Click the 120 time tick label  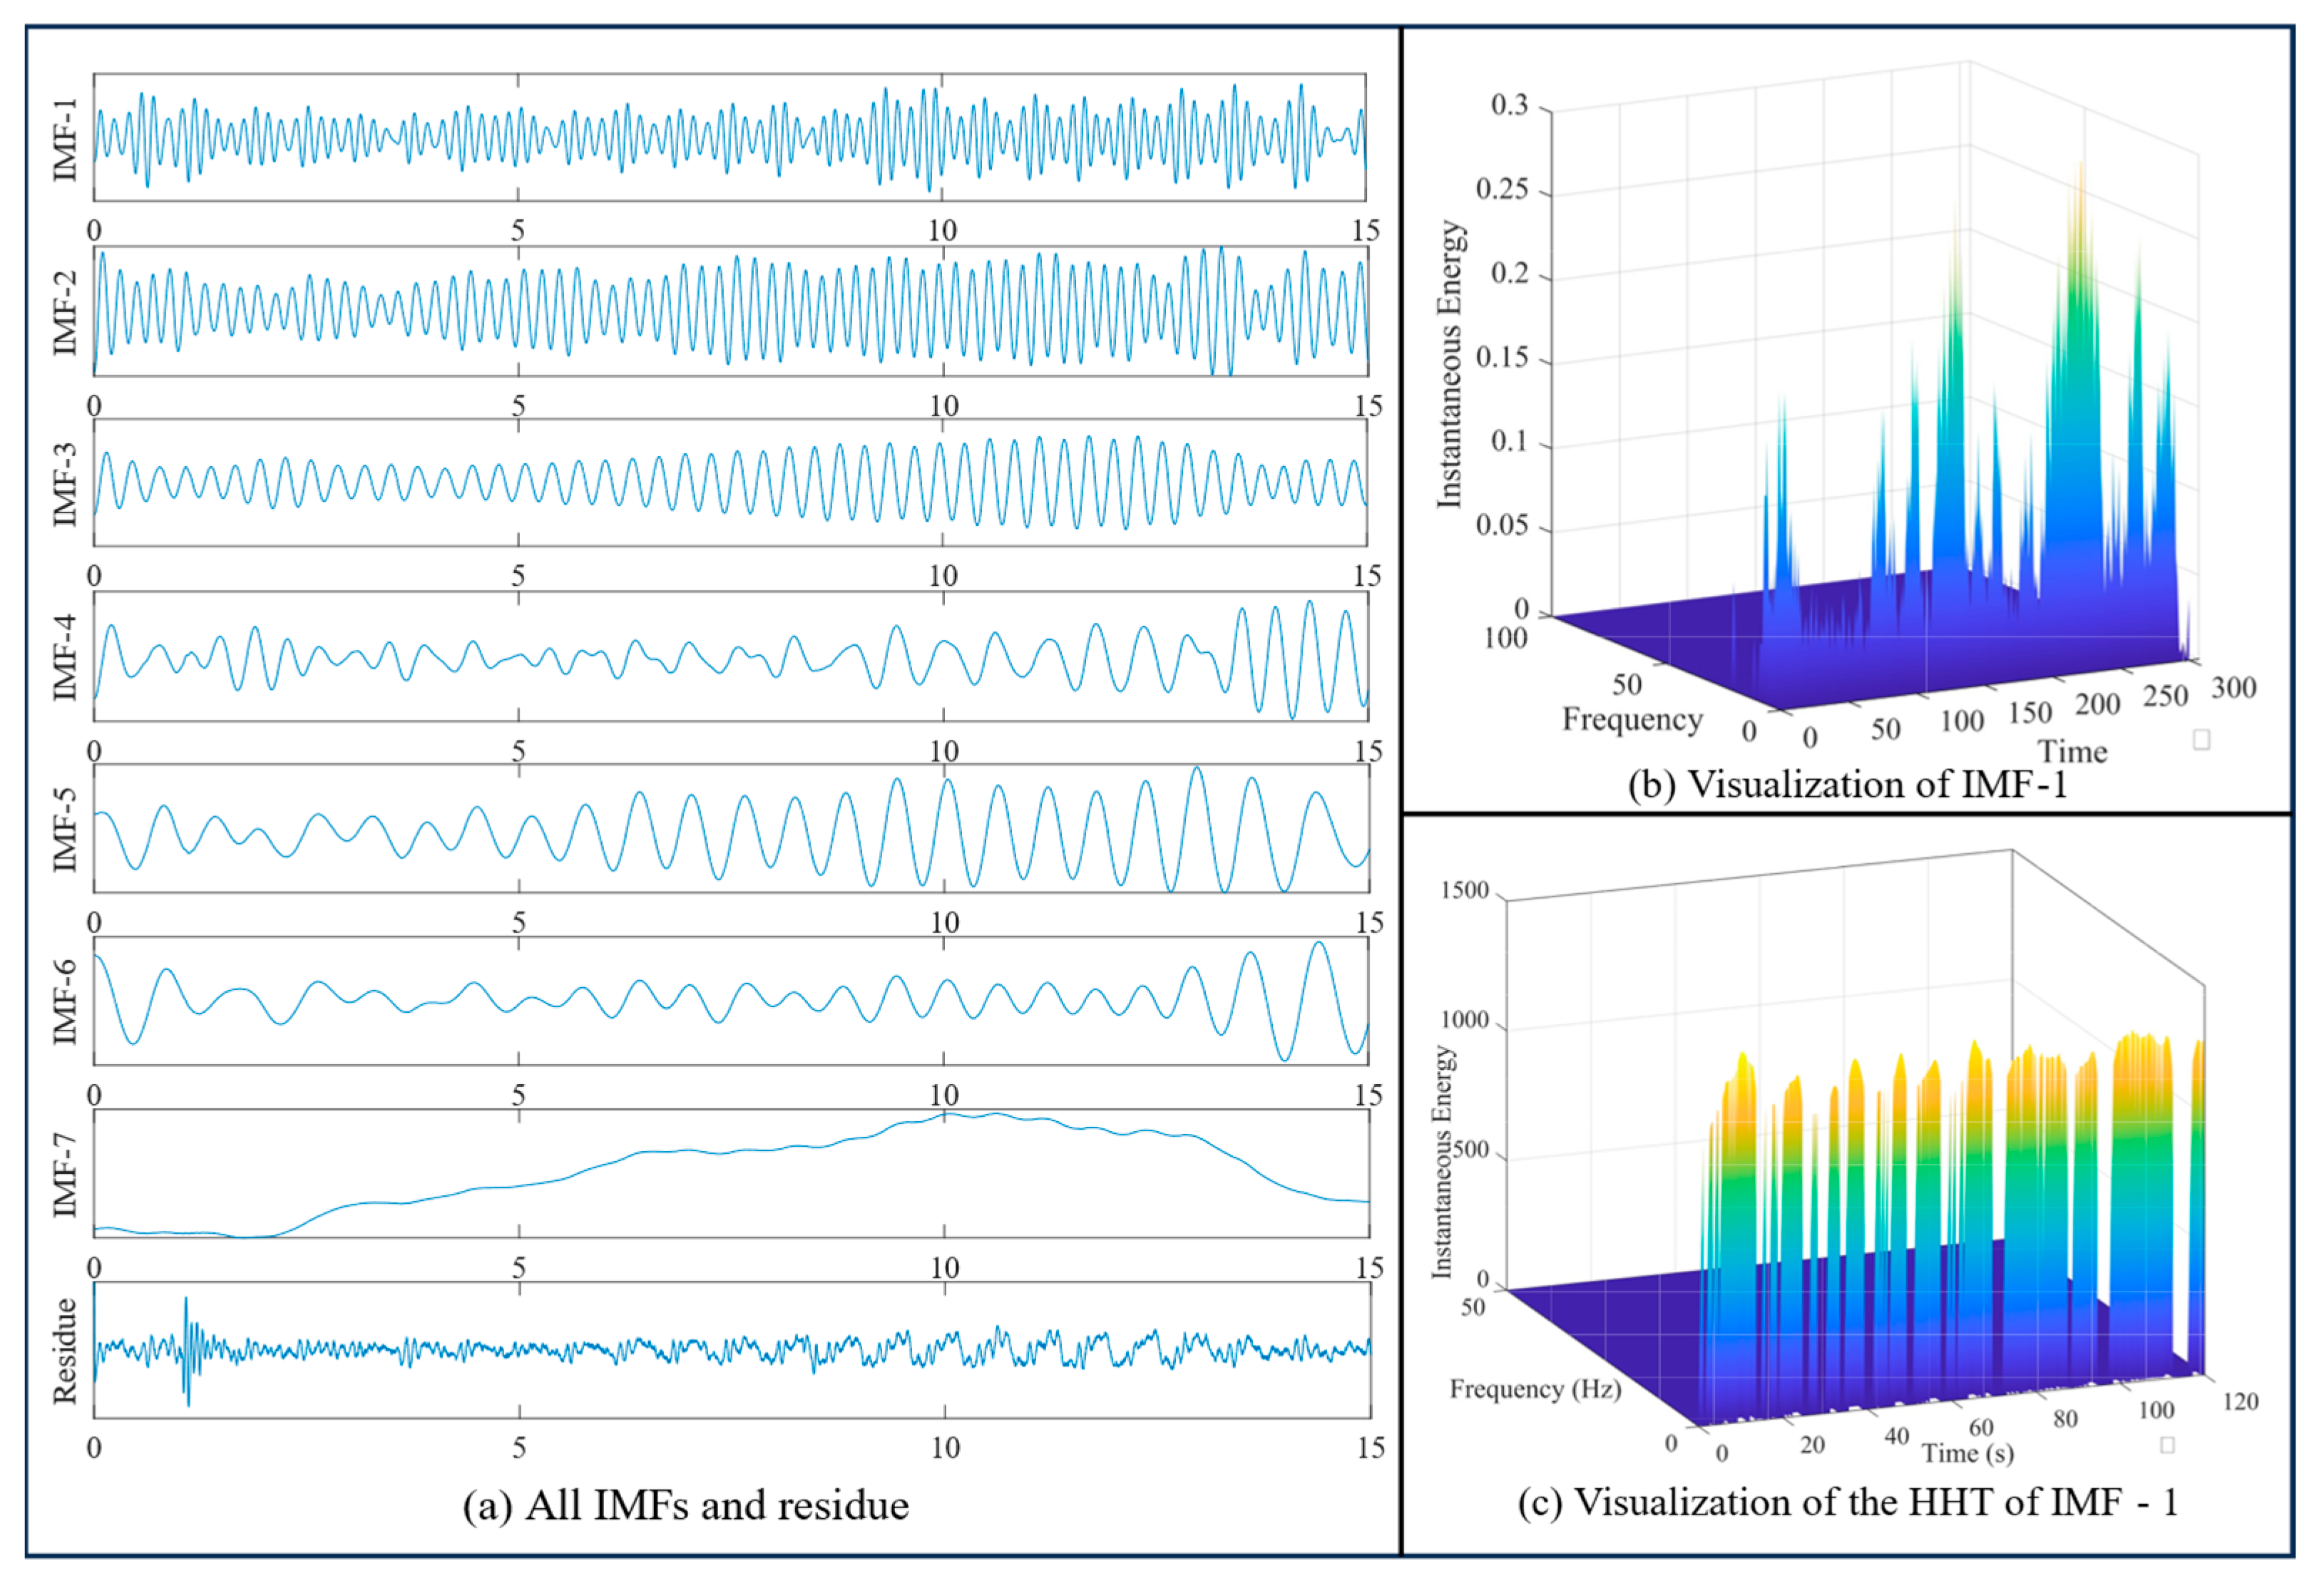(x=2241, y=1402)
